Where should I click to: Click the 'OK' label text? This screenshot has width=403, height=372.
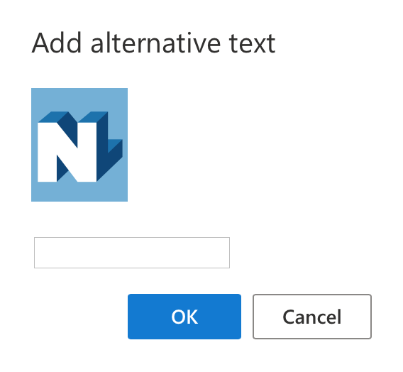(x=184, y=317)
